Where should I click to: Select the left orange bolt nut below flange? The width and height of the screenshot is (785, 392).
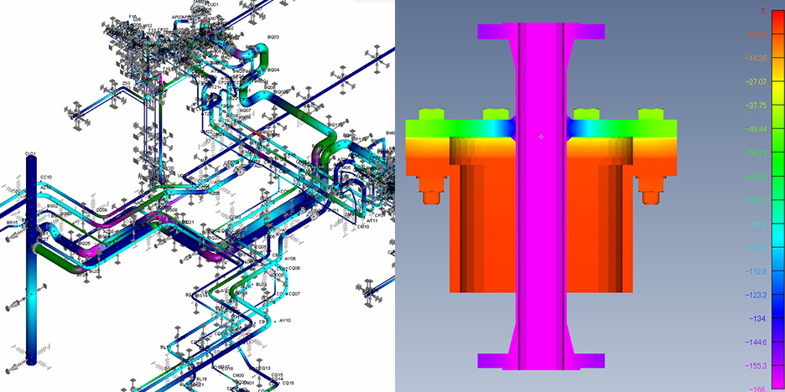pos(431,196)
